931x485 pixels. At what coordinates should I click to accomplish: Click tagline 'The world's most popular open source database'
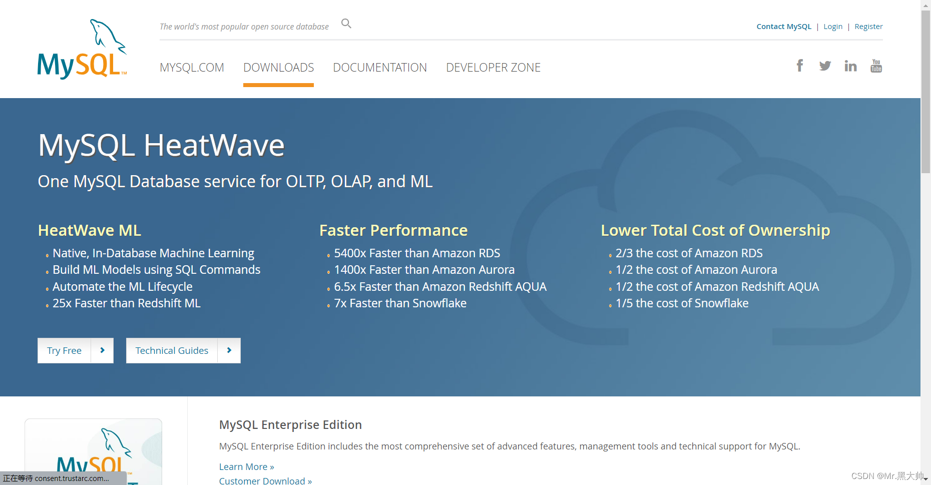pyautogui.click(x=244, y=27)
